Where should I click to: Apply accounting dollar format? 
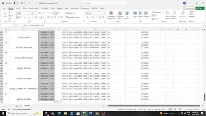point(87,17)
